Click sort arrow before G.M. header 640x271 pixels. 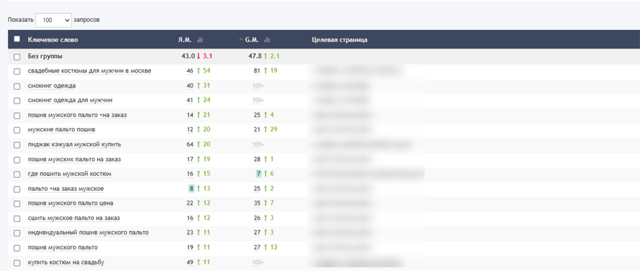(242, 40)
